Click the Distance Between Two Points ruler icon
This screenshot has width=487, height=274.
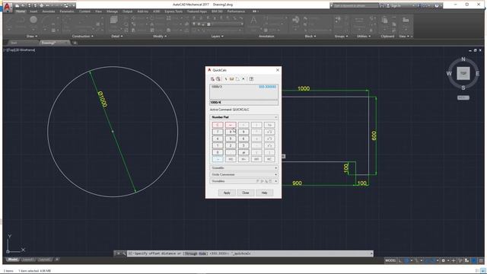[231, 79]
